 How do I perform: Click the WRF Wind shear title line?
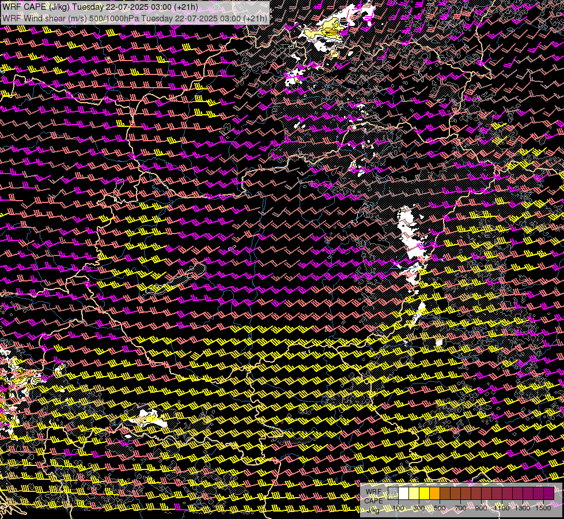click(x=135, y=18)
